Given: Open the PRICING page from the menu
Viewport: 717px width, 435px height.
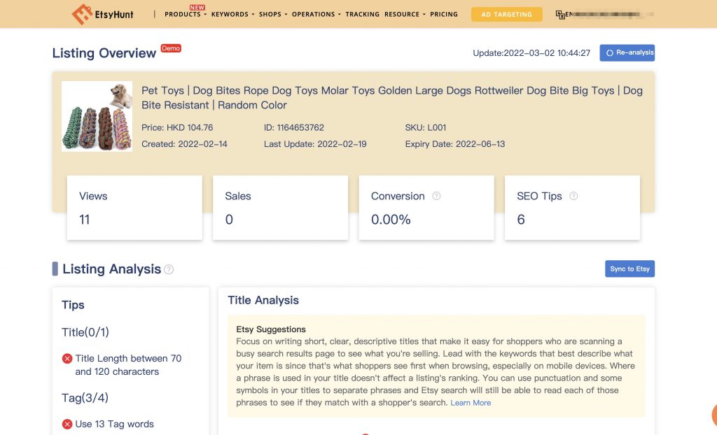Looking at the screenshot, I should point(444,14).
